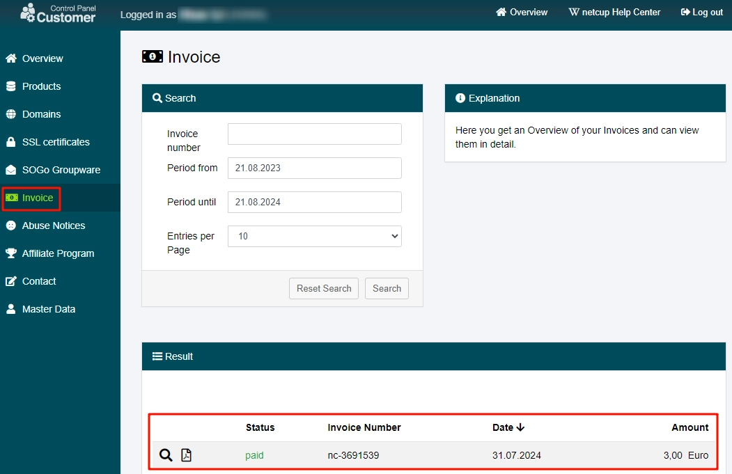View Abuse Notices page
Screen dimensions: 732x474
coord(53,226)
